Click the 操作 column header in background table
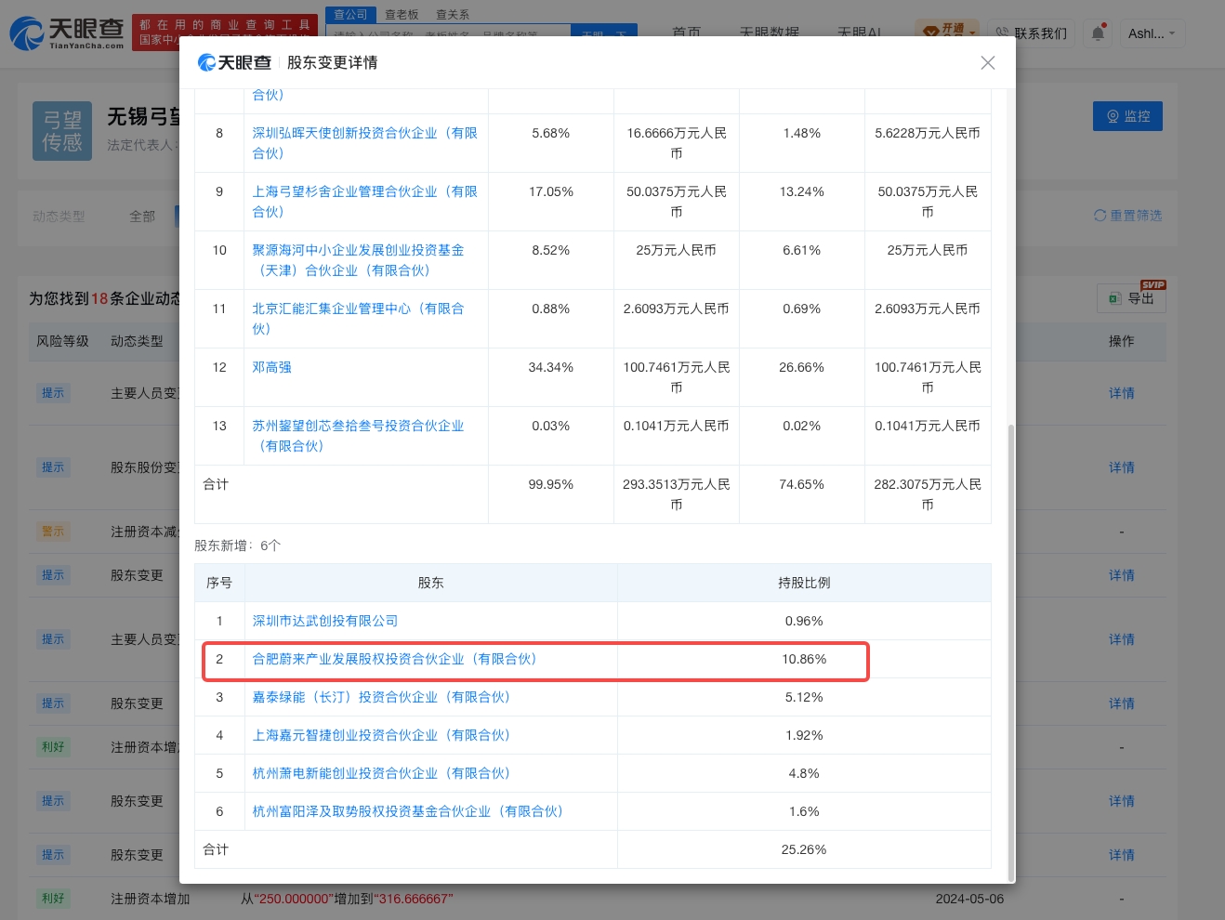This screenshot has width=1225, height=920. coord(1122,341)
